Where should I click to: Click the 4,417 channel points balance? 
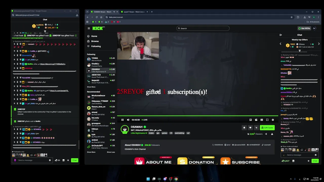(286, 161)
